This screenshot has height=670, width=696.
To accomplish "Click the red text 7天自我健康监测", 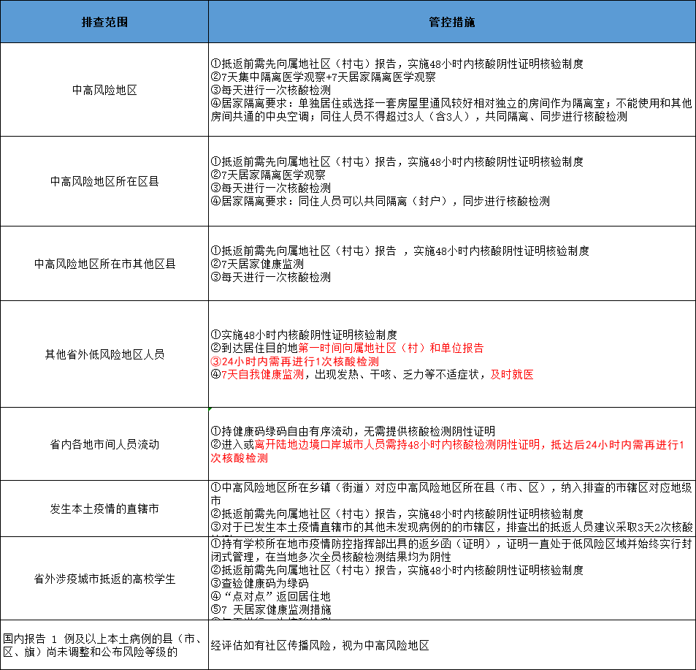I will (x=262, y=374).
